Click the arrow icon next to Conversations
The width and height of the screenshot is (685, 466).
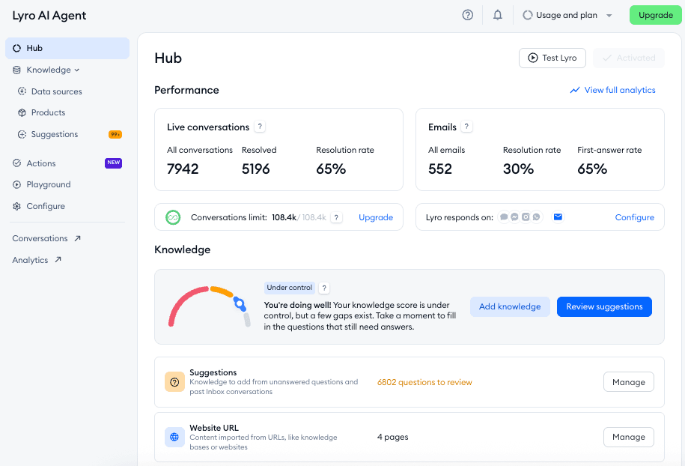pyautogui.click(x=77, y=238)
